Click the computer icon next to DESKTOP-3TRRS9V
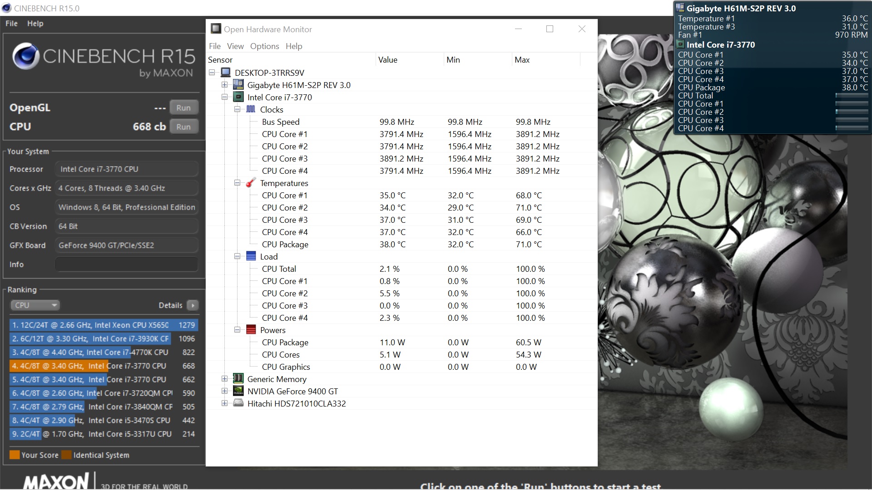872x490 pixels. 226,73
